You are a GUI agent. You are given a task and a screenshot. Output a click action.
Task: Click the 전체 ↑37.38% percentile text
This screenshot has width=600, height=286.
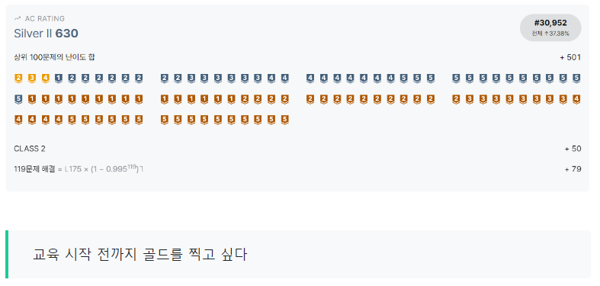tap(550, 34)
